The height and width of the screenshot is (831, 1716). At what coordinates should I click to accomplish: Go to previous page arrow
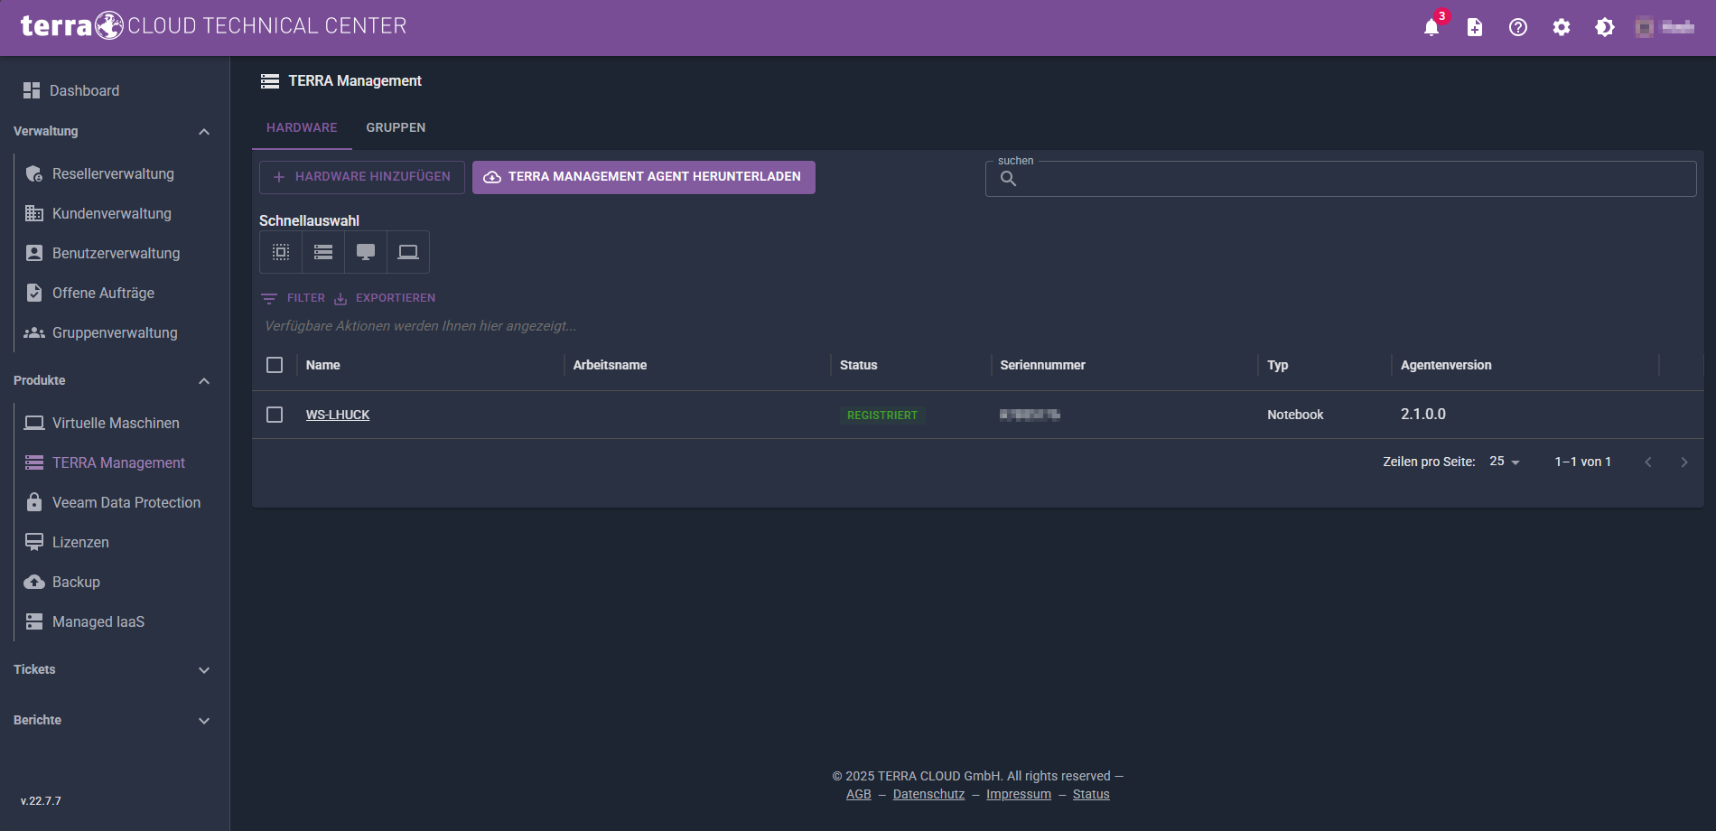coord(1648,462)
